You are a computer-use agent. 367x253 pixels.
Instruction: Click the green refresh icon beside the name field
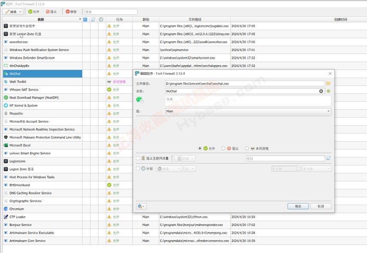click(x=328, y=91)
